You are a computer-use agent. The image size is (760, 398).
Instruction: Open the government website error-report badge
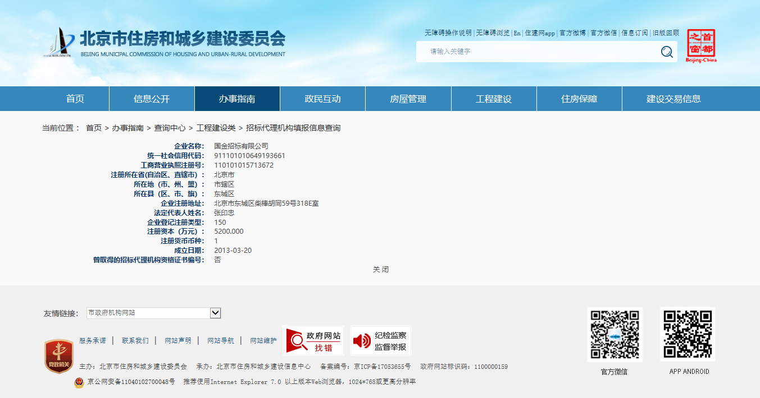pyautogui.click(x=313, y=341)
